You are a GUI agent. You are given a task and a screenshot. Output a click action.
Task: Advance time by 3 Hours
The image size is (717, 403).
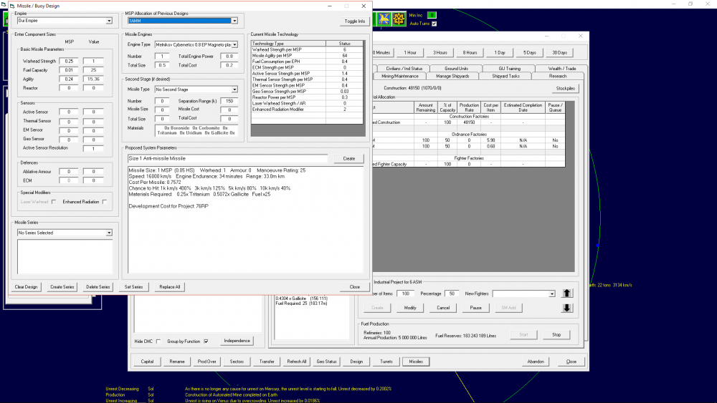[440, 53]
